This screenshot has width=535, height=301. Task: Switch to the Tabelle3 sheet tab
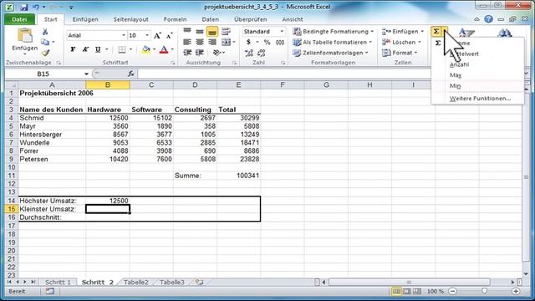[172, 283]
